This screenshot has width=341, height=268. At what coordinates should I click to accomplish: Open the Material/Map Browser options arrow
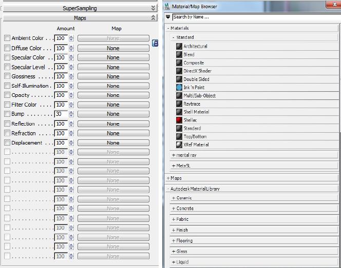tap(168, 17)
